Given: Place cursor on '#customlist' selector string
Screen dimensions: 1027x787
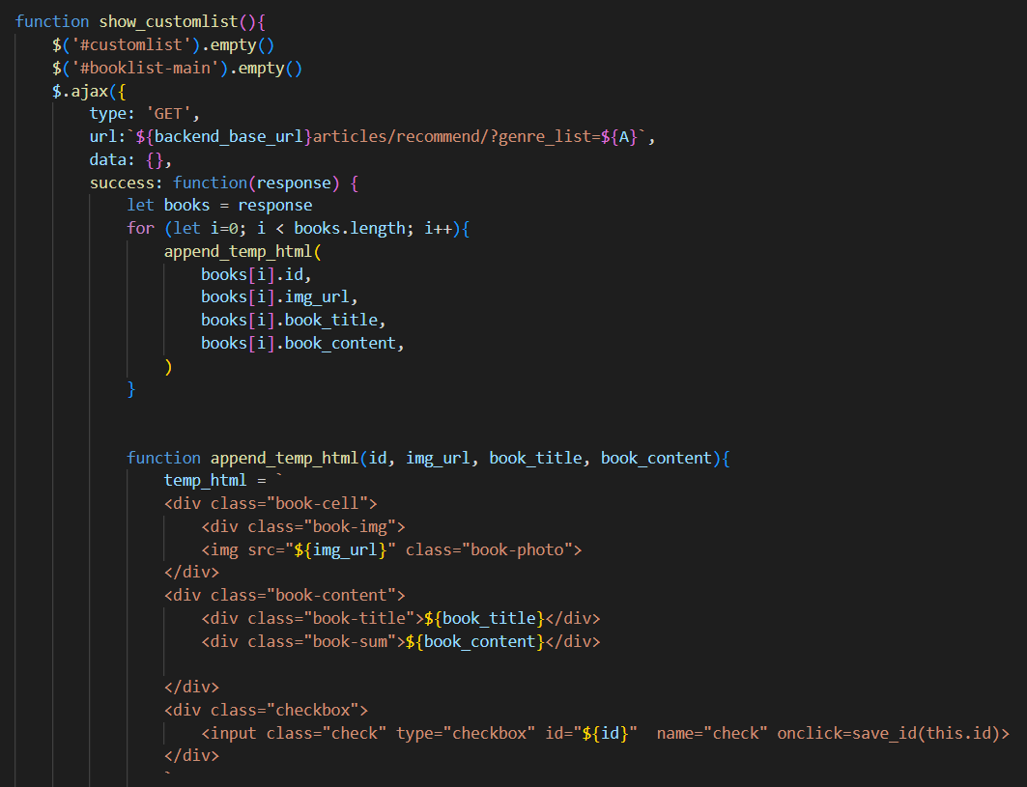Looking at the screenshot, I should [131, 44].
